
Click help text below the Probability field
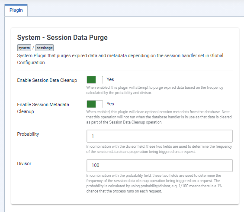point(159,149)
